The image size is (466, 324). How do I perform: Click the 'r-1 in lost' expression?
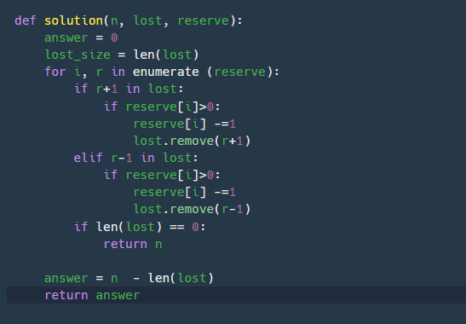click(x=152, y=158)
